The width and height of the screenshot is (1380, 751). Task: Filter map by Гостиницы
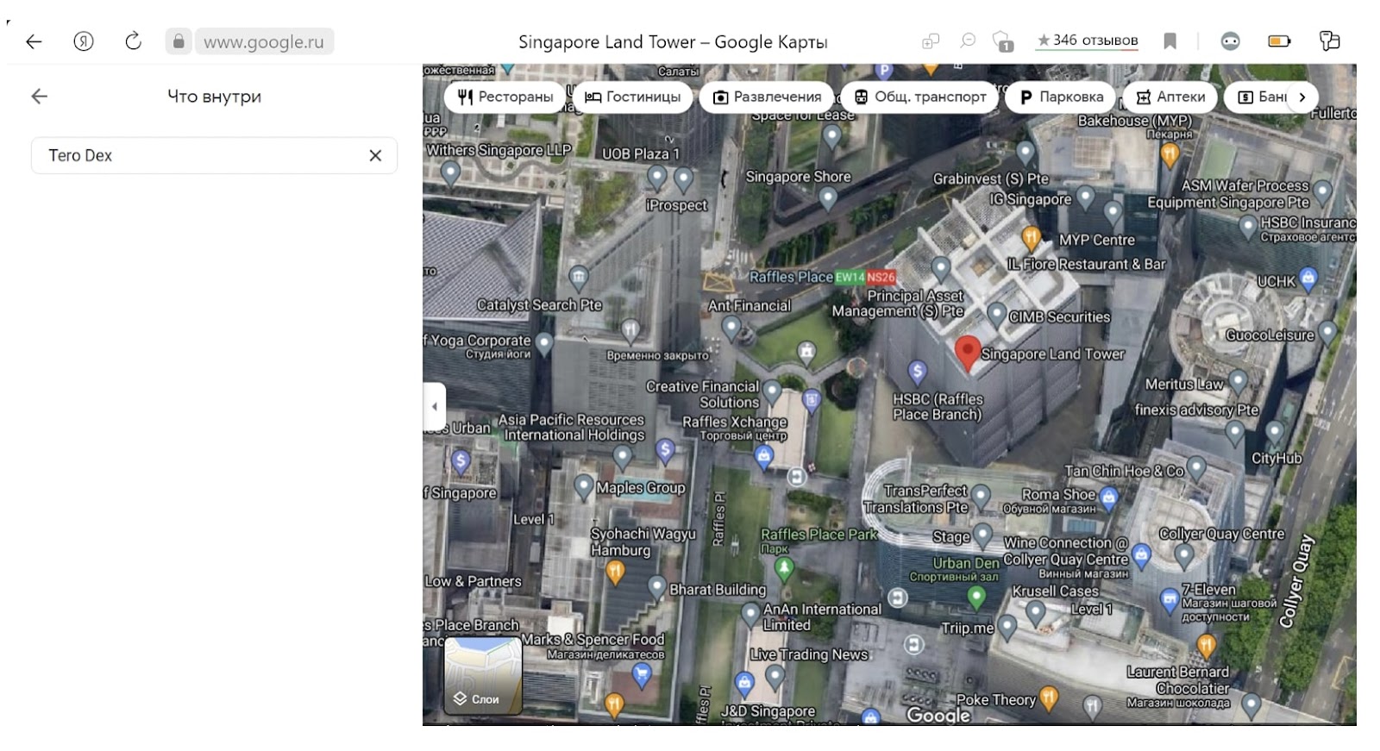633,97
